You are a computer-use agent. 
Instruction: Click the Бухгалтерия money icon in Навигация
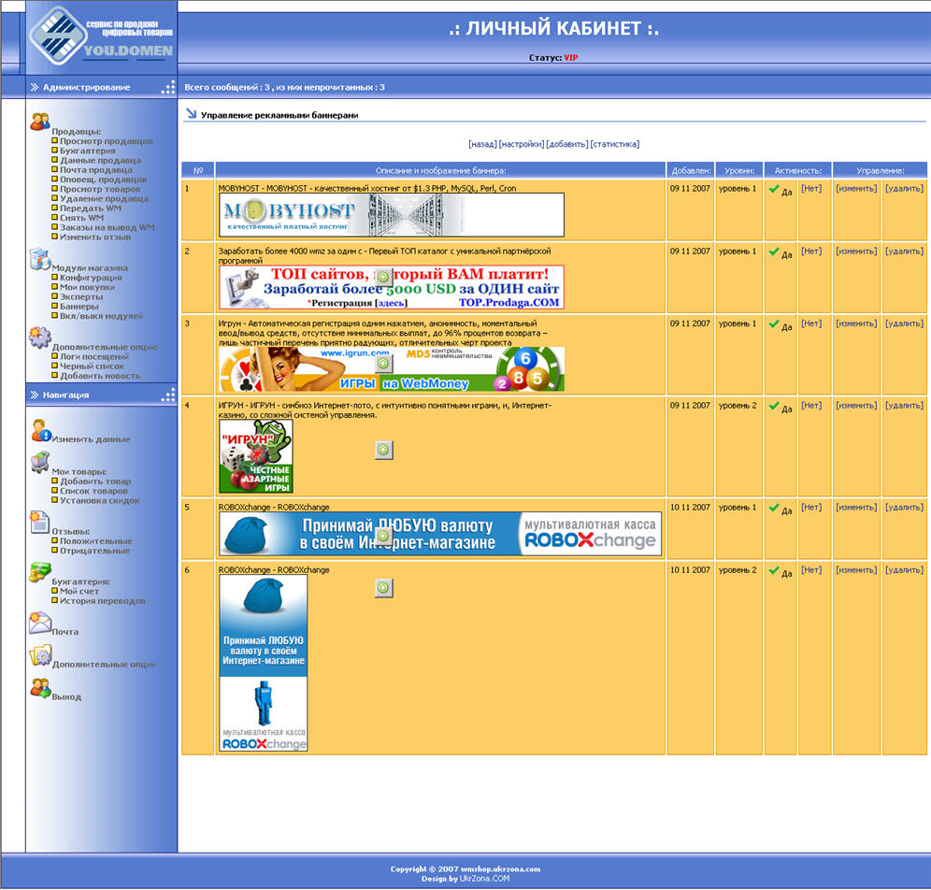coord(40,572)
